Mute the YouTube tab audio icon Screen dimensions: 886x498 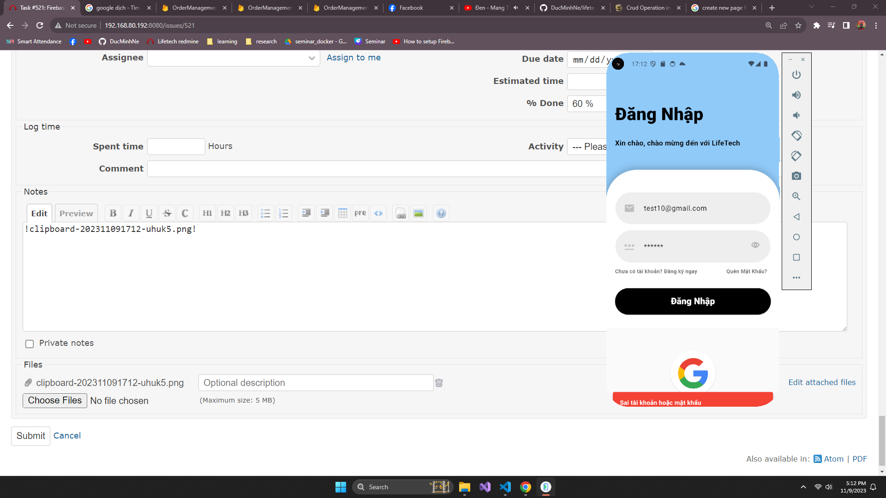tap(516, 8)
